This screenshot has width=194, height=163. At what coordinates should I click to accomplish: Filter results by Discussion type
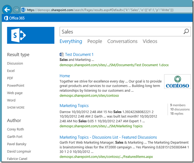15,64
